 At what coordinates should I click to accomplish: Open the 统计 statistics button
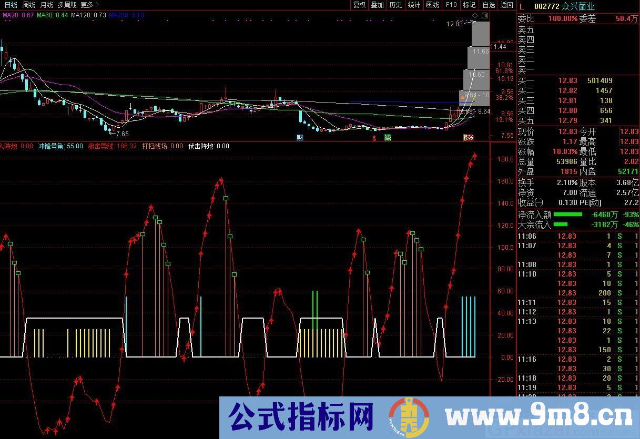point(414,5)
